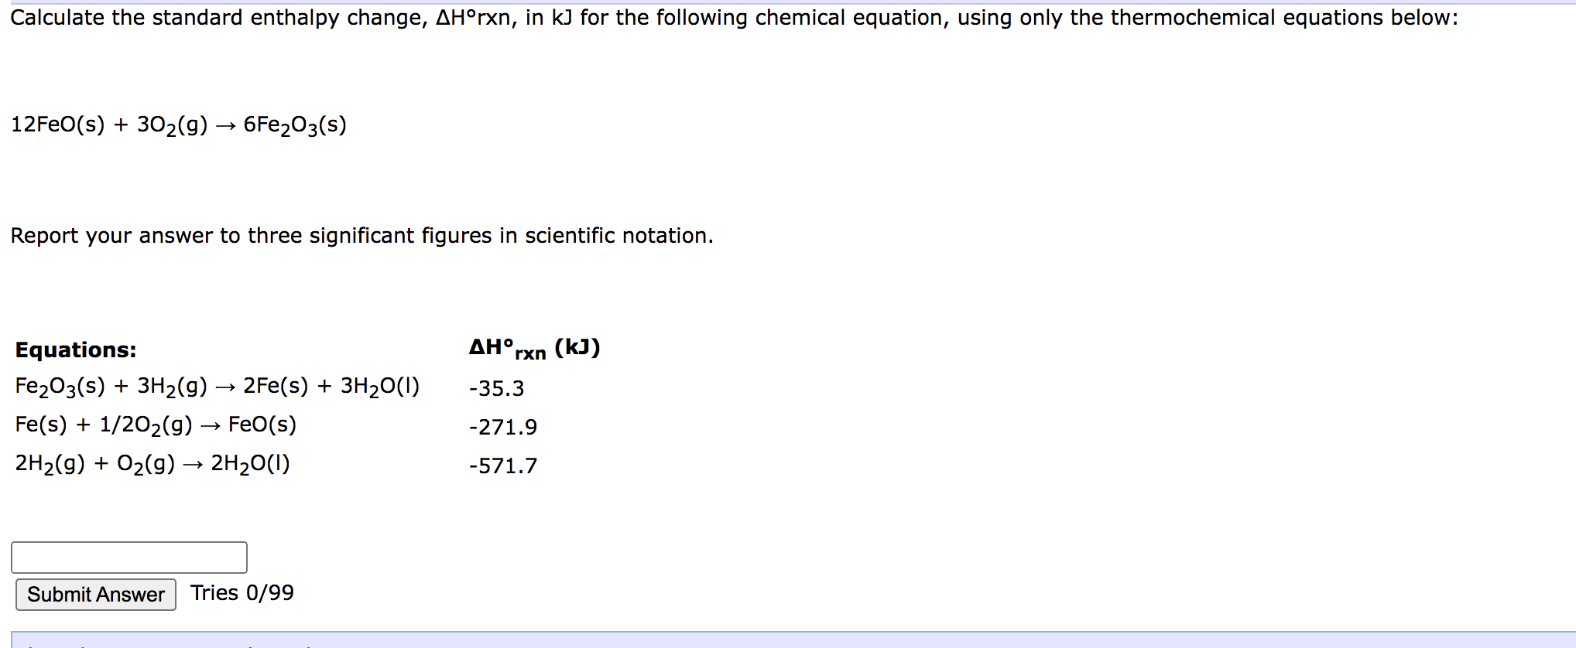Select the scientific notation instruction sentence

tap(361, 235)
